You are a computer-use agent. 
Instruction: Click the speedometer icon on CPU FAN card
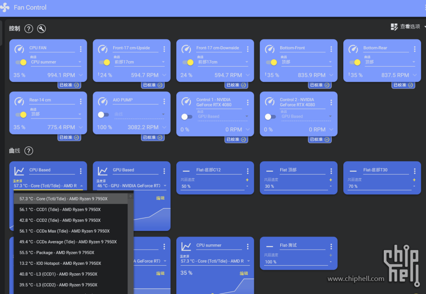19,49
